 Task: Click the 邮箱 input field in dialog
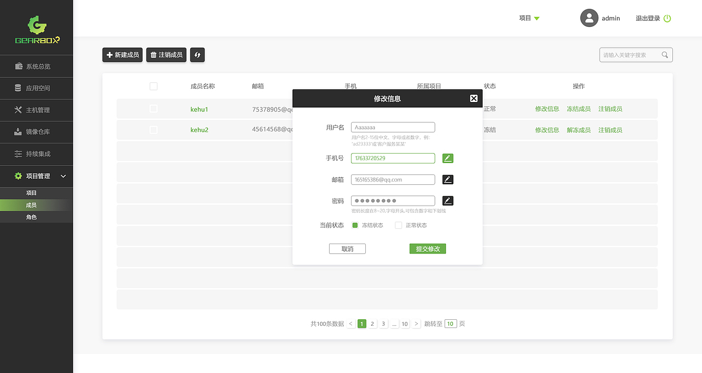tap(393, 179)
